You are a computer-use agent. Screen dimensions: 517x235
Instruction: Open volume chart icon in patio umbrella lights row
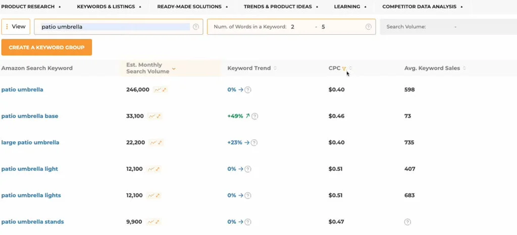tap(154, 196)
